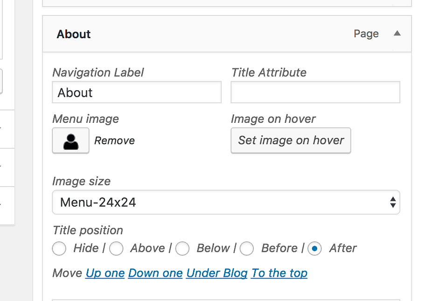Remove the current menu image
The width and height of the screenshot is (438, 301).
click(114, 140)
